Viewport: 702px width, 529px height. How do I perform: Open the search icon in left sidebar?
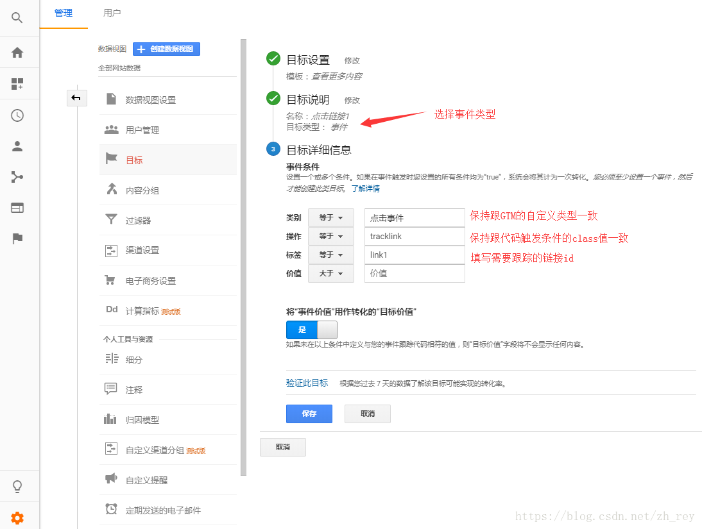pos(17,17)
